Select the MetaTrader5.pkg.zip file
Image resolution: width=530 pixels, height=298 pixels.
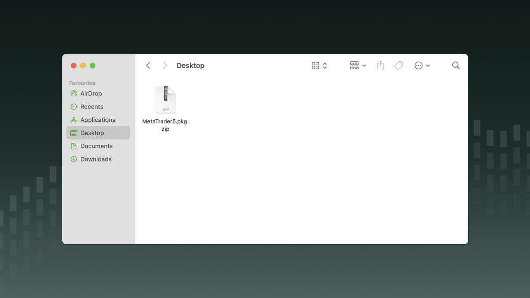[x=166, y=99]
